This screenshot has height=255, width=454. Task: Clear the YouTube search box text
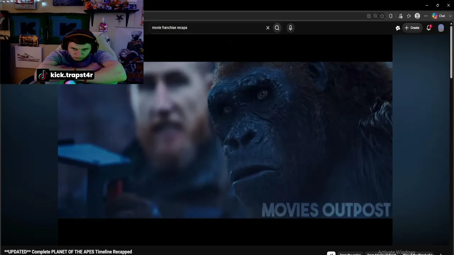[x=268, y=28]
